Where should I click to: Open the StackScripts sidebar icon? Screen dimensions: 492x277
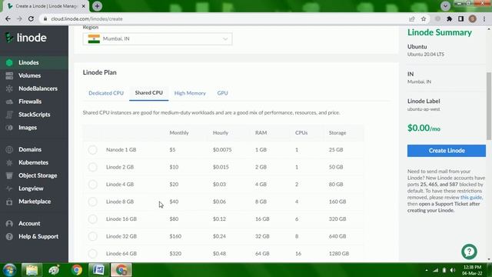pyautogui.click(x=9, y=115)
